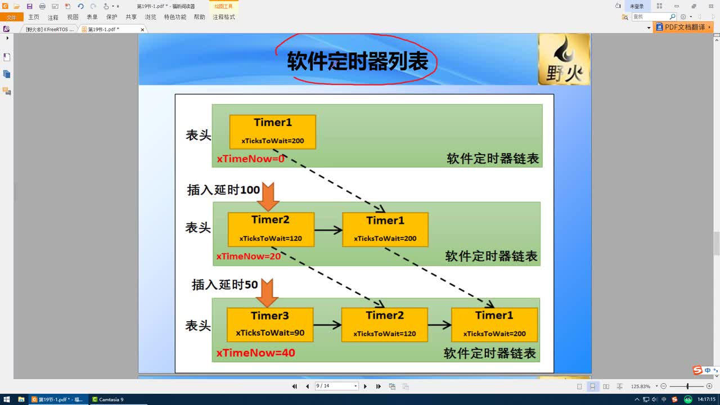Select the hand/touch mode icon
Image resolution: width=720 pixels, height=405 pixels.
tap(106, 6)
